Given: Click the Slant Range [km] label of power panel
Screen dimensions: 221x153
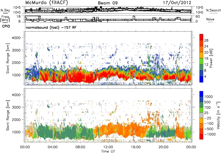Looking at the screenshot, I should pos(8,58).
